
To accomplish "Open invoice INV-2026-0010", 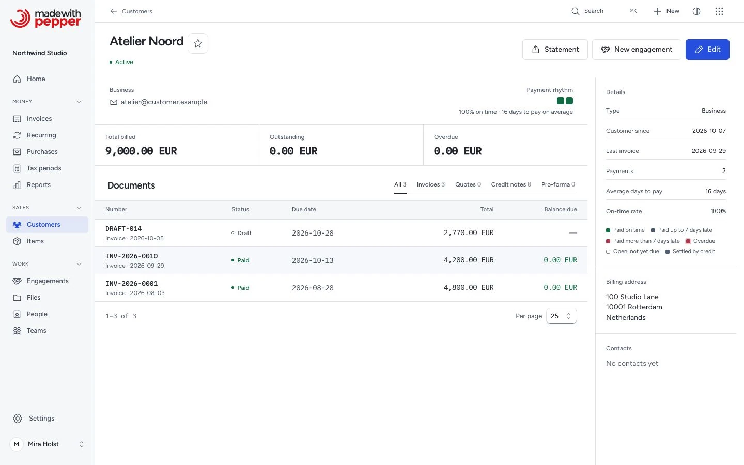I will pos(341,260).
